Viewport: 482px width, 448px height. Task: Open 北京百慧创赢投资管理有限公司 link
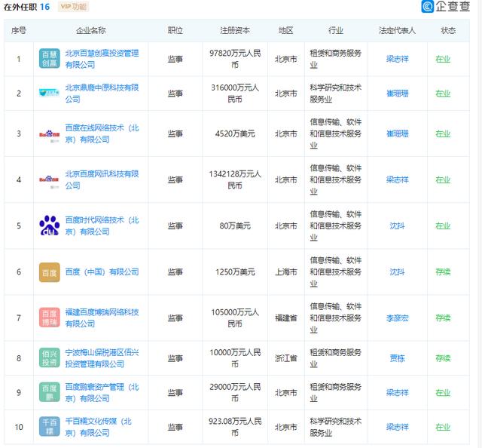102,59
